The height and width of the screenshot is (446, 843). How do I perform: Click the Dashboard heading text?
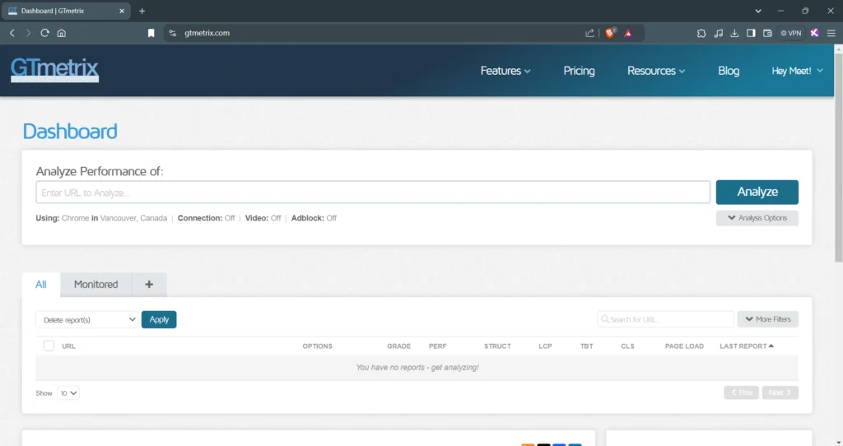(x=70, y=132)
